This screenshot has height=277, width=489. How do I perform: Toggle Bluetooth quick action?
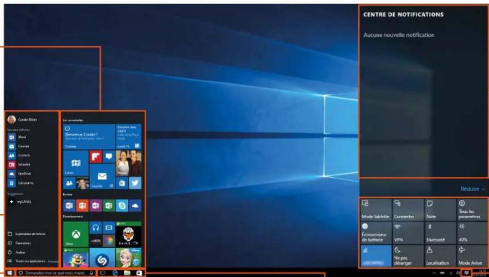pyautogui.click(x=440, y=233)
